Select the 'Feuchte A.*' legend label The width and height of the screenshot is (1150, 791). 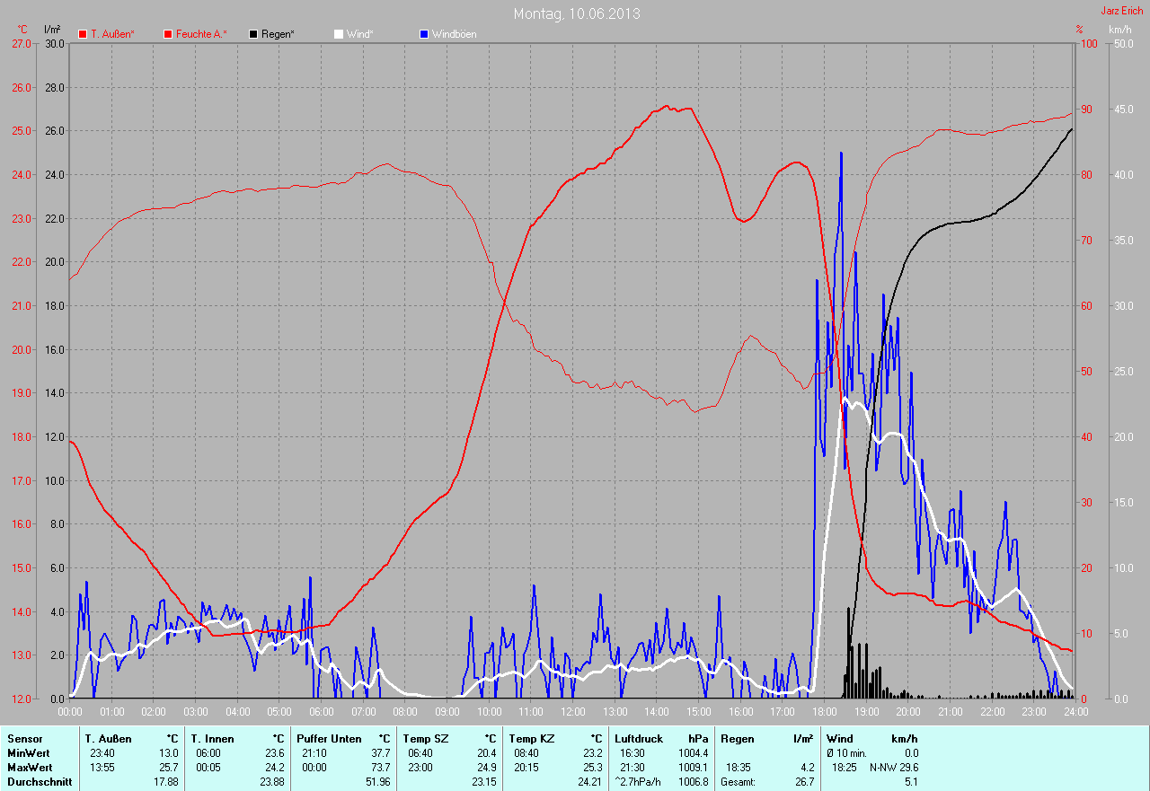point(201,34)
